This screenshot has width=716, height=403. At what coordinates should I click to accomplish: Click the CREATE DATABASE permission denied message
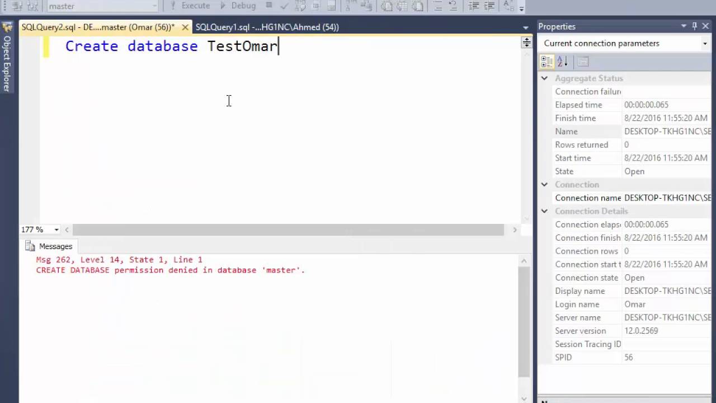pyautogui.click(x=170, y=270)
